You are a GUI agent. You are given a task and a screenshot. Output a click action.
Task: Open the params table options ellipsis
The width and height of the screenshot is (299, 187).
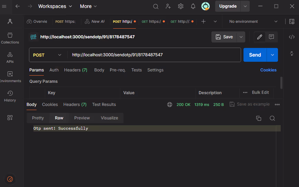(x=245, y=92)
